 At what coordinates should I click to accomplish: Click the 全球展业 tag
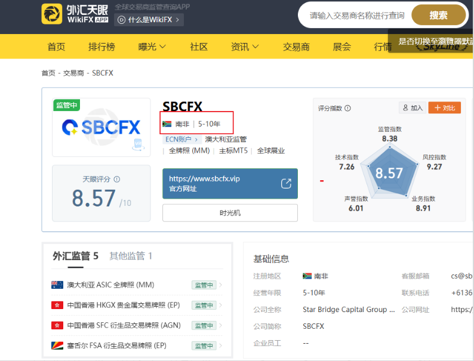[271, 150]
